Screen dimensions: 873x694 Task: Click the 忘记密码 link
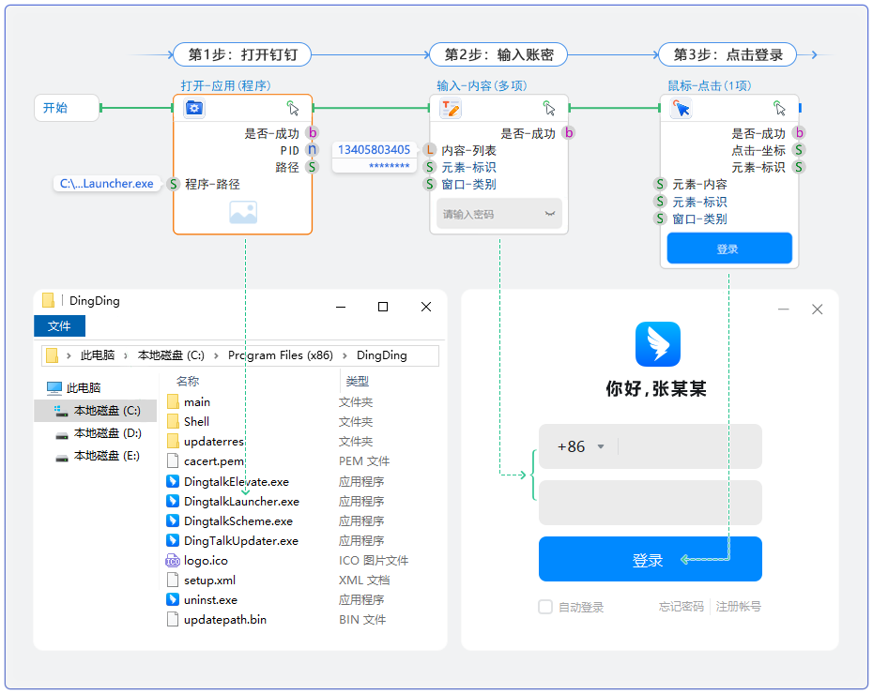point(681,607)
